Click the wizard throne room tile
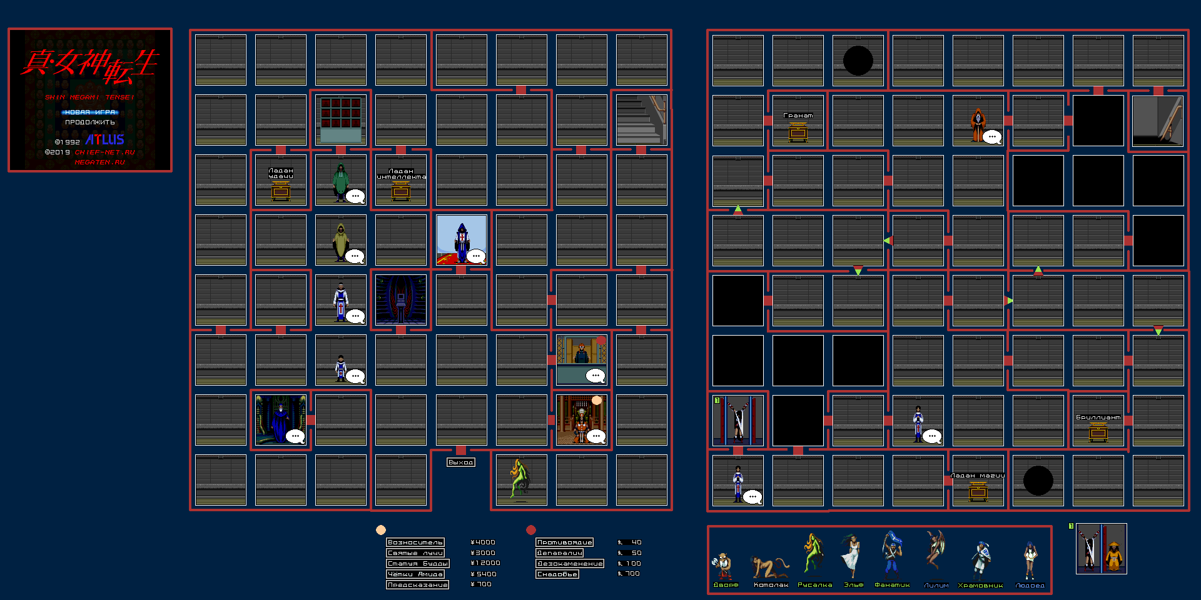 pos(281,420)
